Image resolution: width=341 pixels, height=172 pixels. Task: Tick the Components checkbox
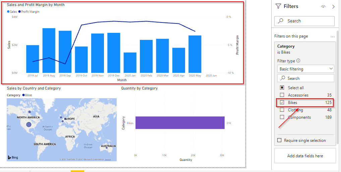tap(282, 117)
